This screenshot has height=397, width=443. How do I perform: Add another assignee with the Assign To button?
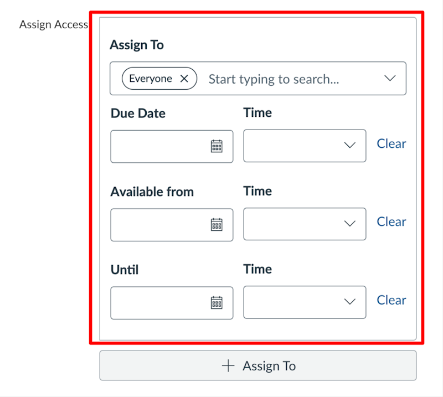(x=258, y=365)
